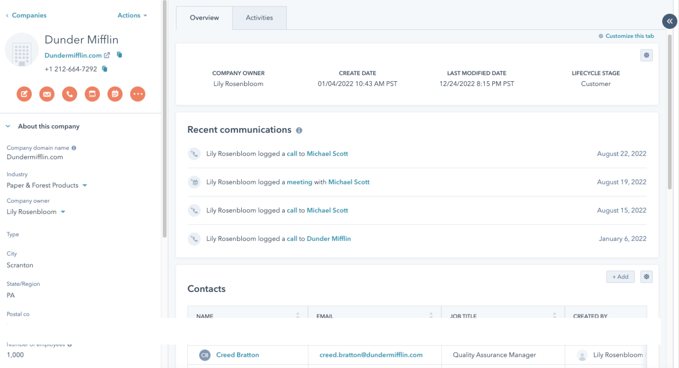Click the CB avatar for Creed Bratton
Image resolution: width=679 pixels, height=368 pixels.
click(x=205, y=355)
